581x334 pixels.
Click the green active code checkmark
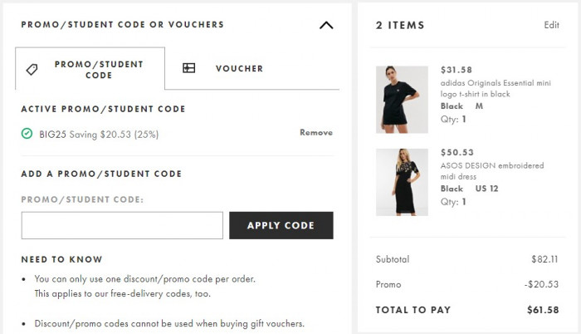pos(27,134)
